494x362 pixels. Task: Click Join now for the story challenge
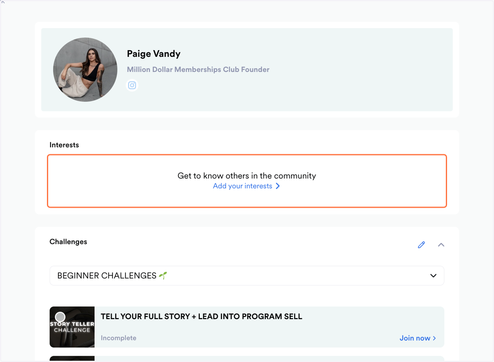pyautogui.click(x=418, y=338)
